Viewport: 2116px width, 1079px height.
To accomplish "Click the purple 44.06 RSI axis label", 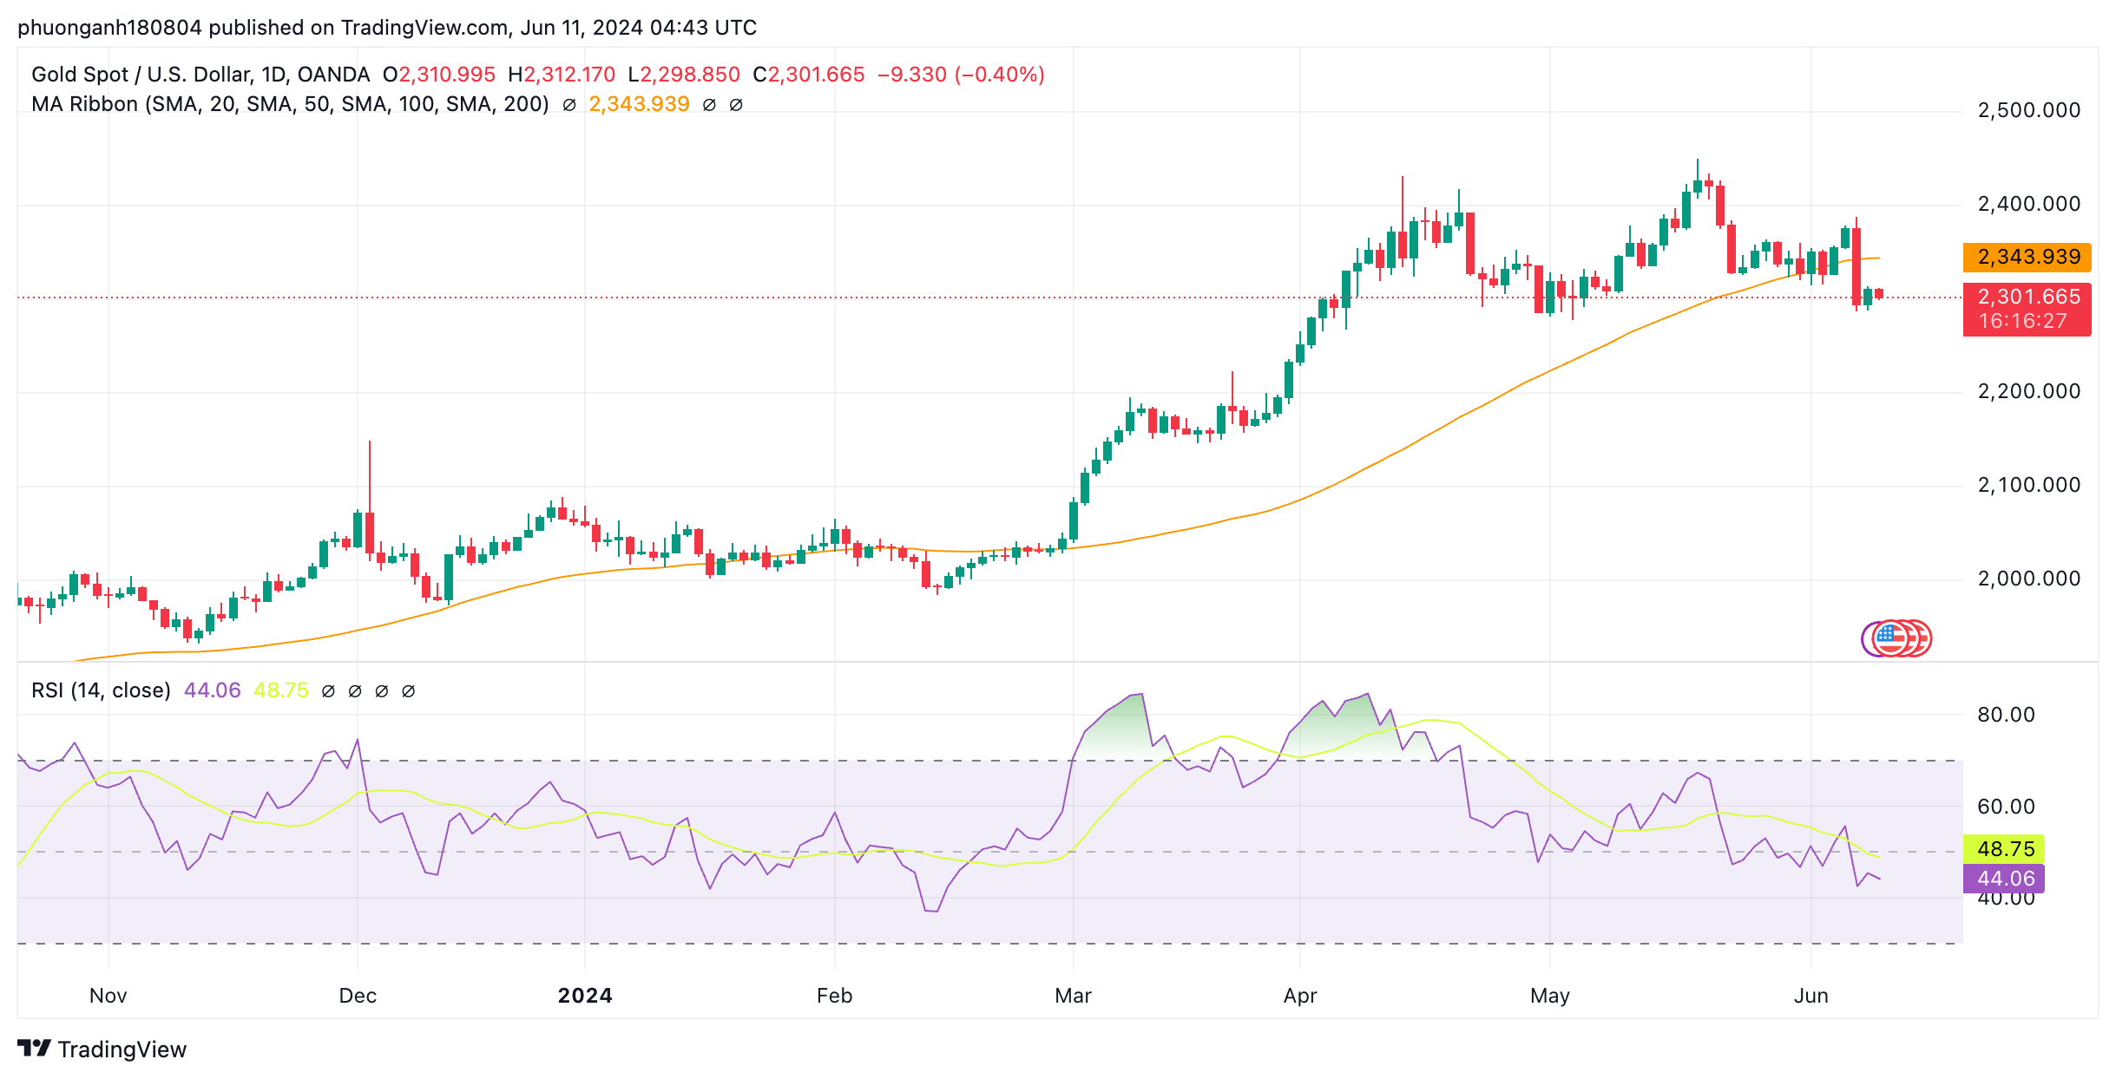I will click(2004, 879).
